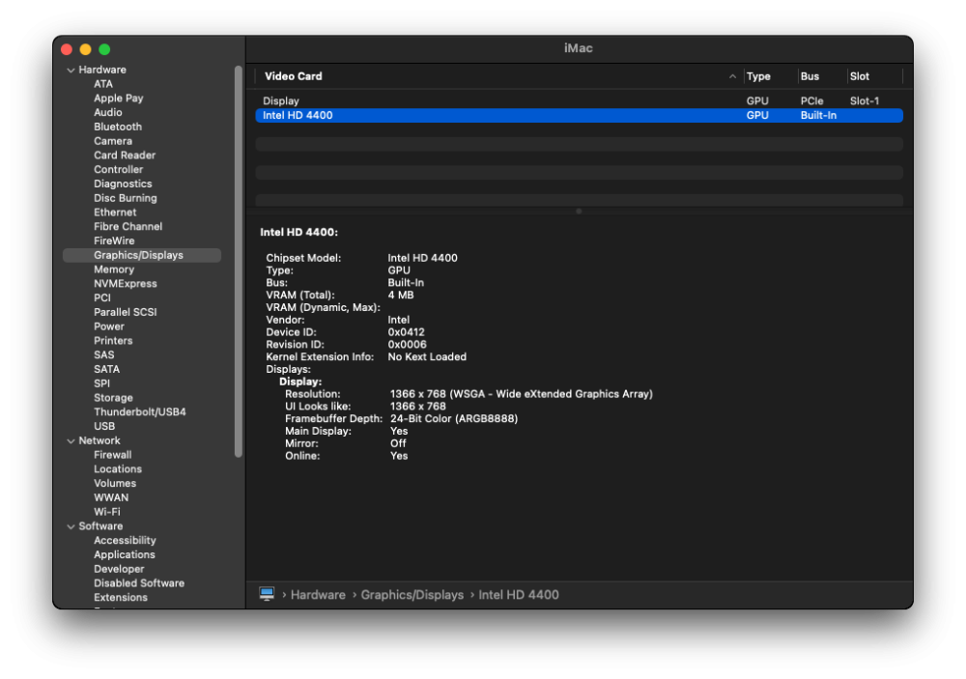Open Applications under Software

[125, 554]
